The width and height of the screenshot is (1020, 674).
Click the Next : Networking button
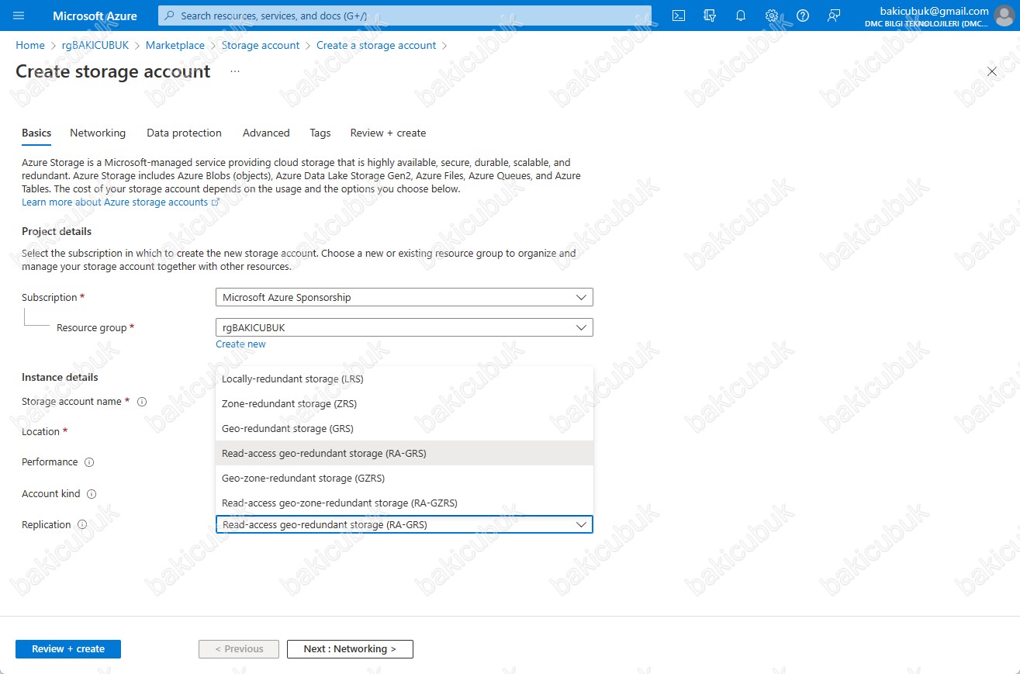click(350, 649)
